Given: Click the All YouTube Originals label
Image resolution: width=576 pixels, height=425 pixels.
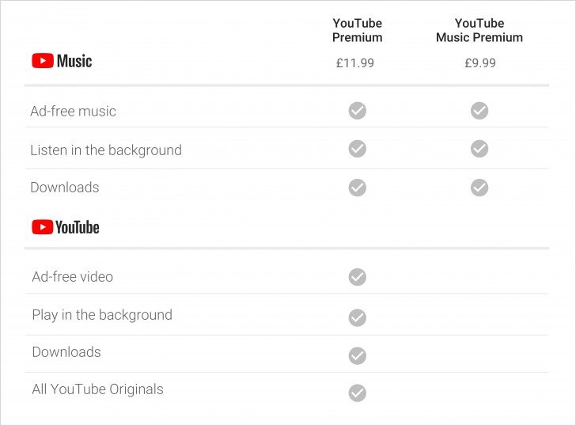Looking at the screenshot, I should coord(97,389).
